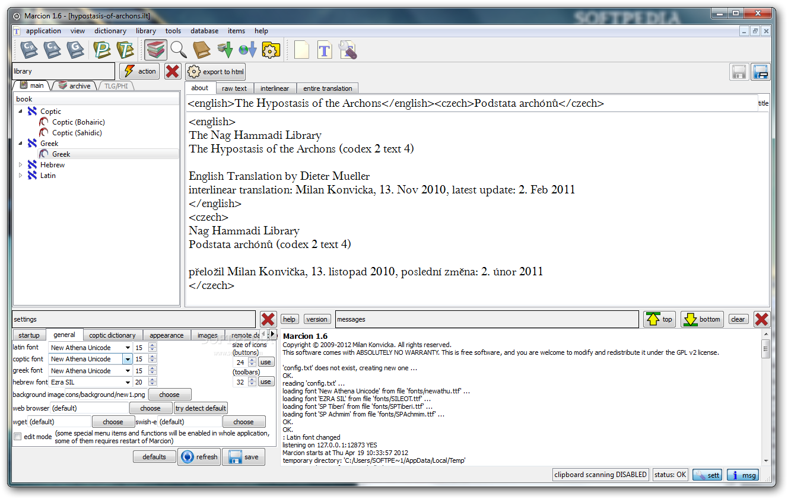Select Coptic (Sahidic) in library tree

point(77,132)
